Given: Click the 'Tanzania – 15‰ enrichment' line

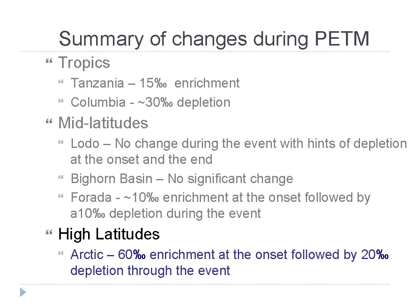Looking at the screenshot, I should (x=155, y=83).
